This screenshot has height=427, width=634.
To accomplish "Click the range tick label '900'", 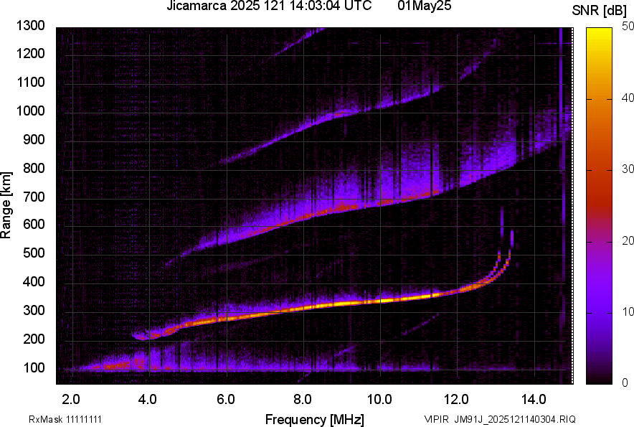I will pyautogui.click(x=34, y=140).
